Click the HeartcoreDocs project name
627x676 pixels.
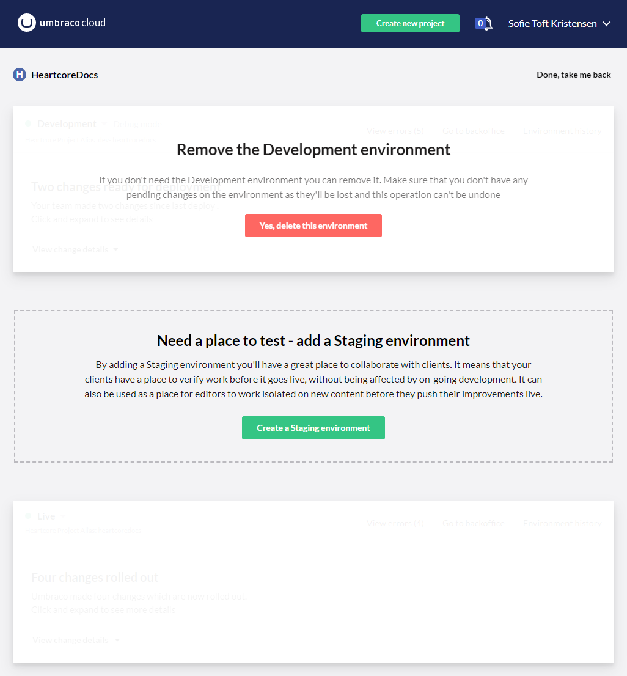[64, 75]
